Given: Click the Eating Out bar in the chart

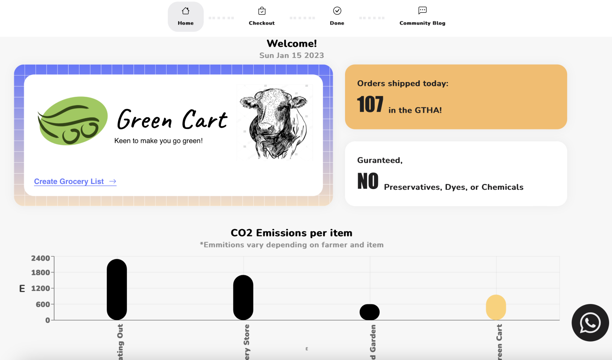Looking at the screenshot, I should pyautogui.click(x=116, y=289).
